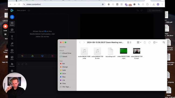175x98 pixels.
Task: Open Chrome extensions puzzle icon
Action: (x=147, y=4)
